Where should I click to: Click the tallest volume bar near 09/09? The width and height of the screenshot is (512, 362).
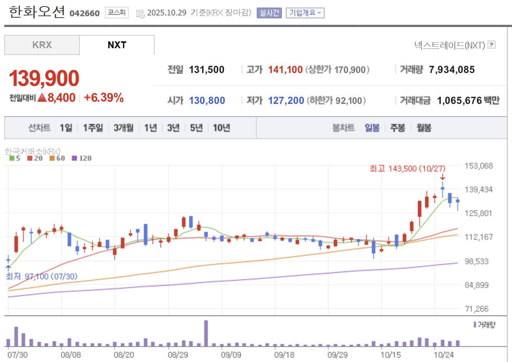[206, 333]
